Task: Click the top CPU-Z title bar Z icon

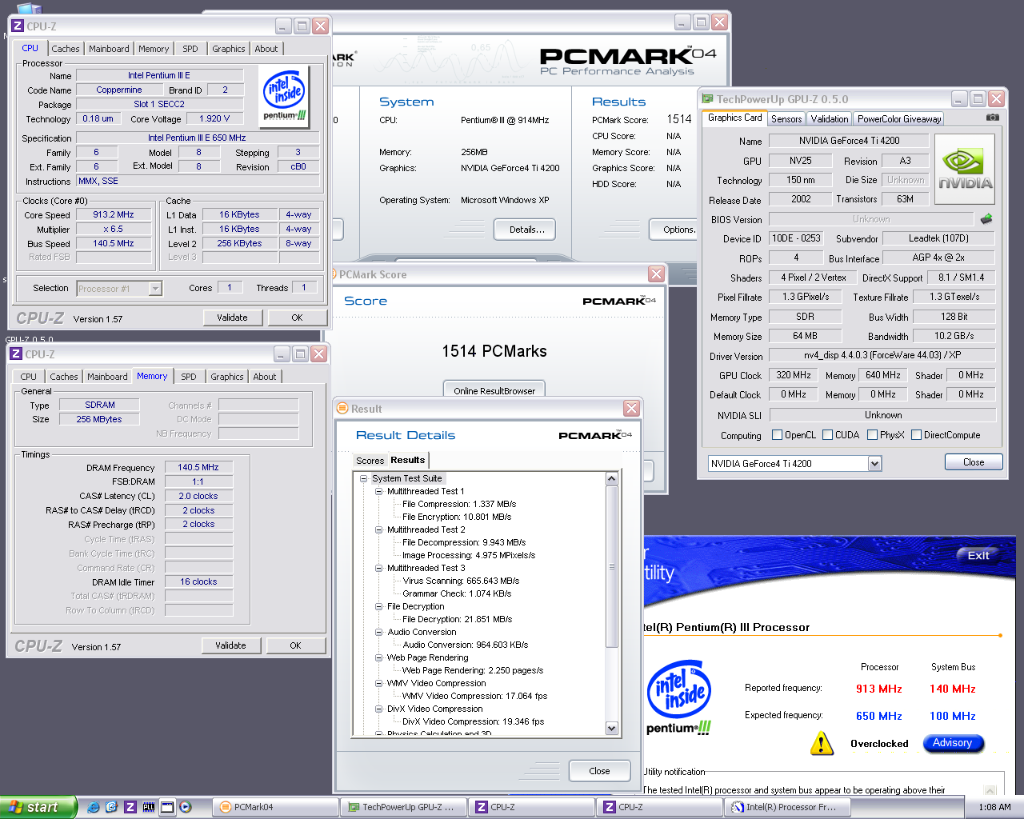Action: [18, 26]
